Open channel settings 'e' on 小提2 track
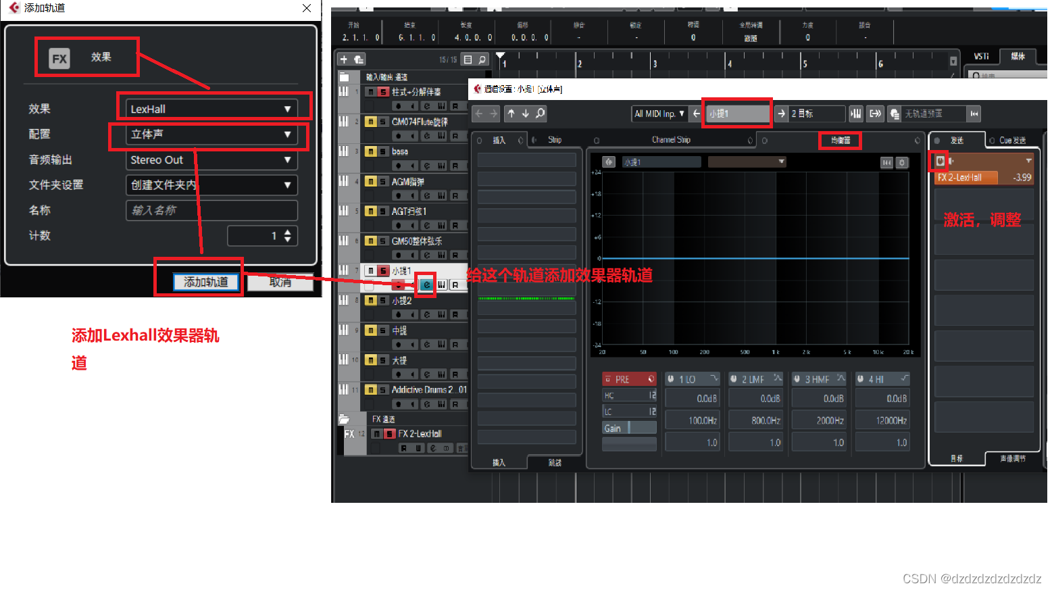The image size is (1052, 590). (x=426, y=314)
